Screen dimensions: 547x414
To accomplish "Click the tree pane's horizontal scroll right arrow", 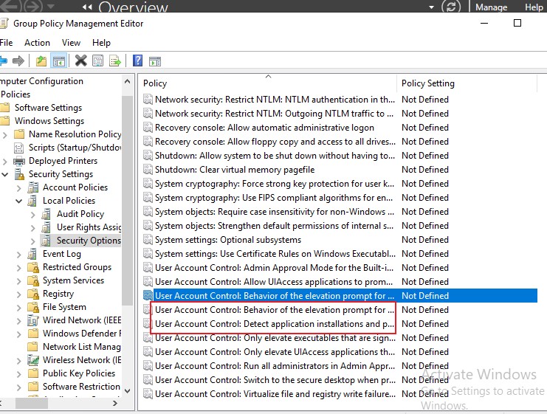I will (x=115, y=403).
